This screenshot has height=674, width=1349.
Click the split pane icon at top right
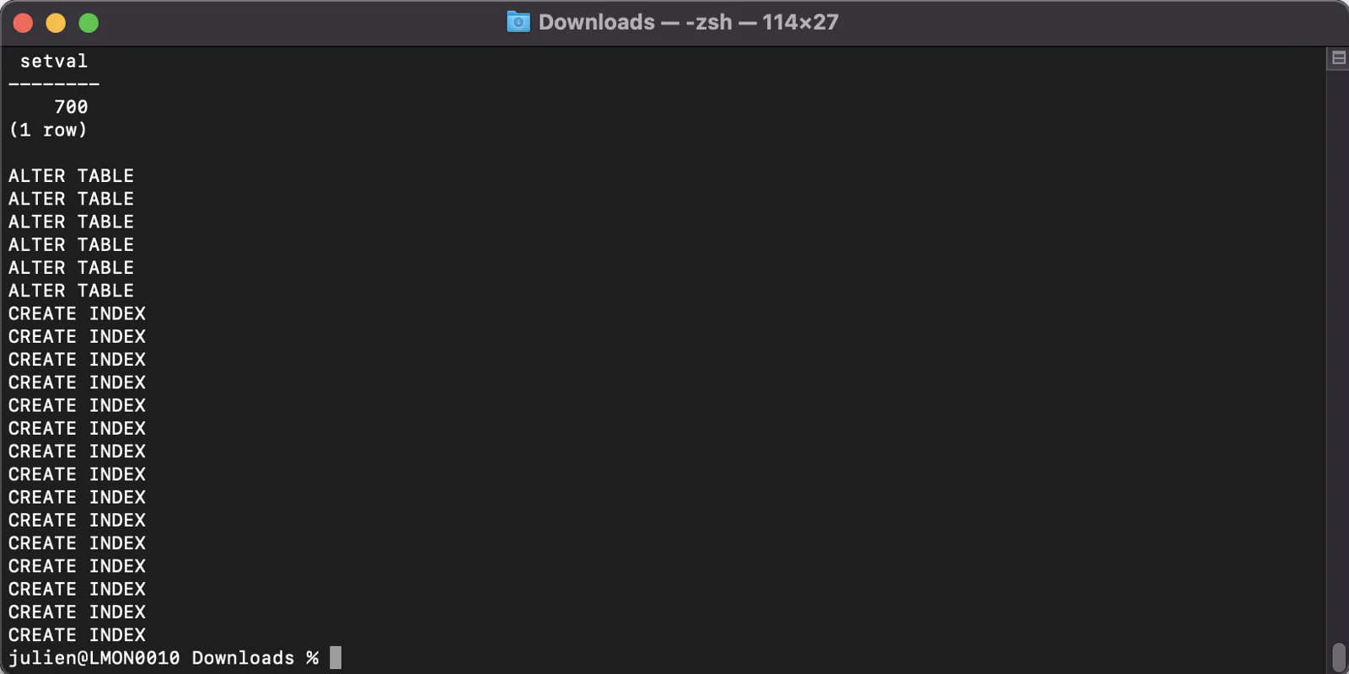tap(1338, 58)
